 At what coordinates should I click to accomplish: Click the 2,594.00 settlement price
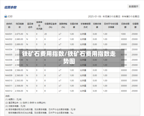[19, 91]
